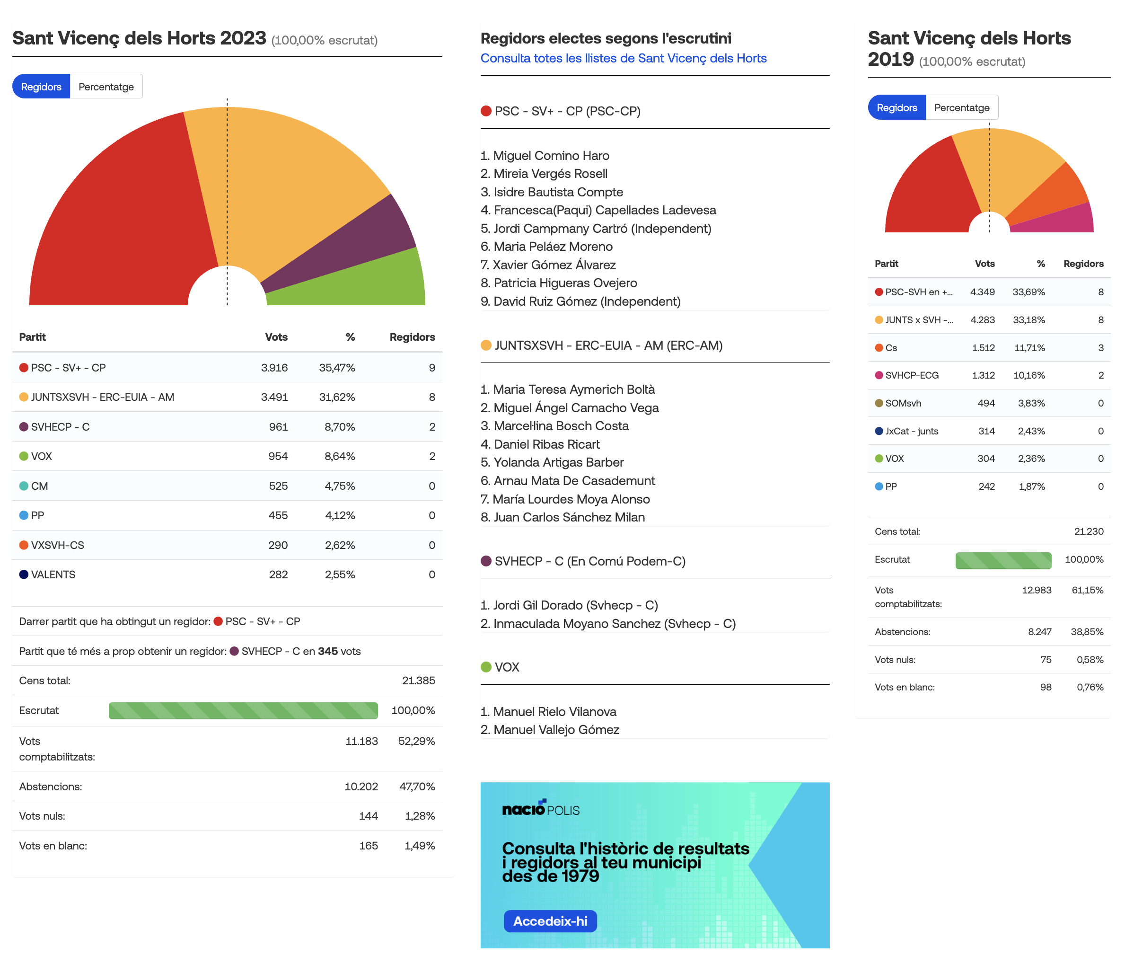Click the orange Cs dot in the 2019 table
The image size is (1125, 964).
879,347
